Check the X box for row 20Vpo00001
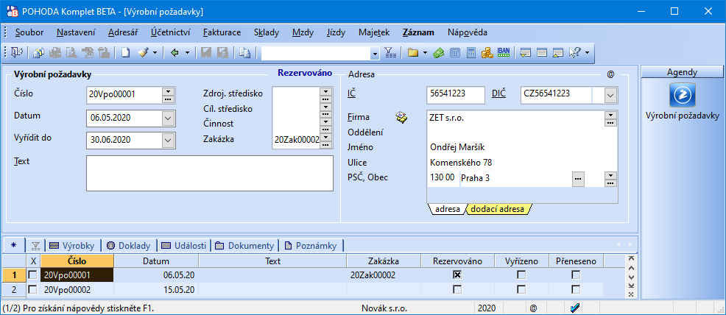726x315 pixels. pyautogui.click(x=32, y=275)
